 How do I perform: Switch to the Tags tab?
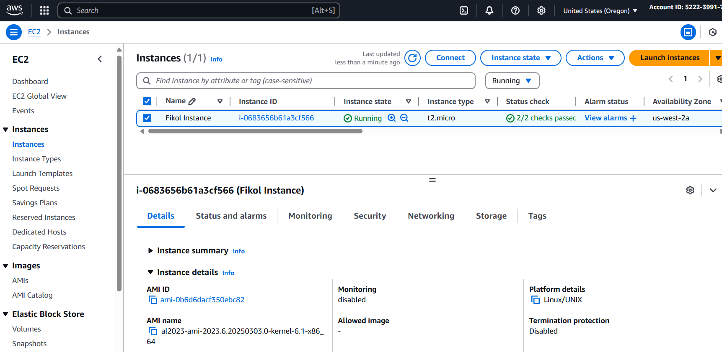(x=537, y=216)
